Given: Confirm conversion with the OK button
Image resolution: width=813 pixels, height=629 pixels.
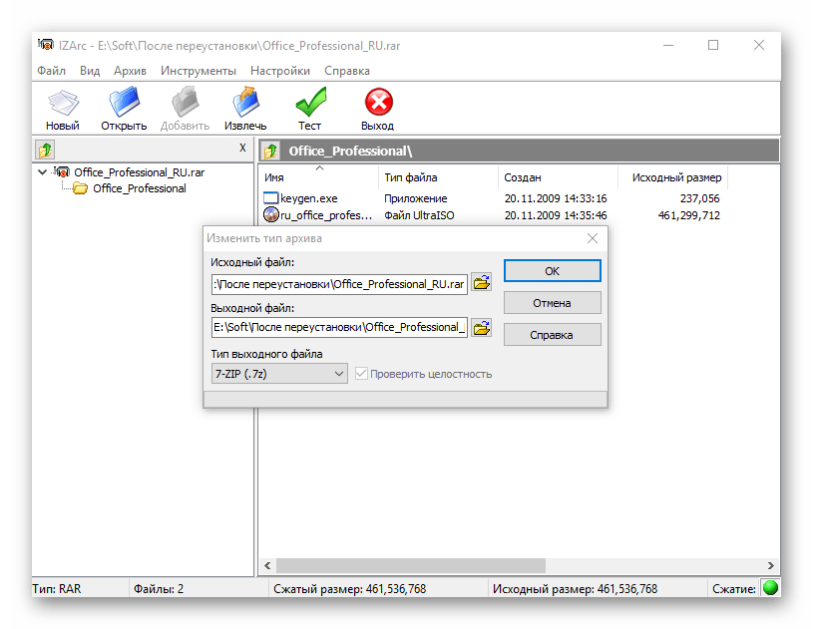Looking at the screenshot, I should [x=553, y=271].
